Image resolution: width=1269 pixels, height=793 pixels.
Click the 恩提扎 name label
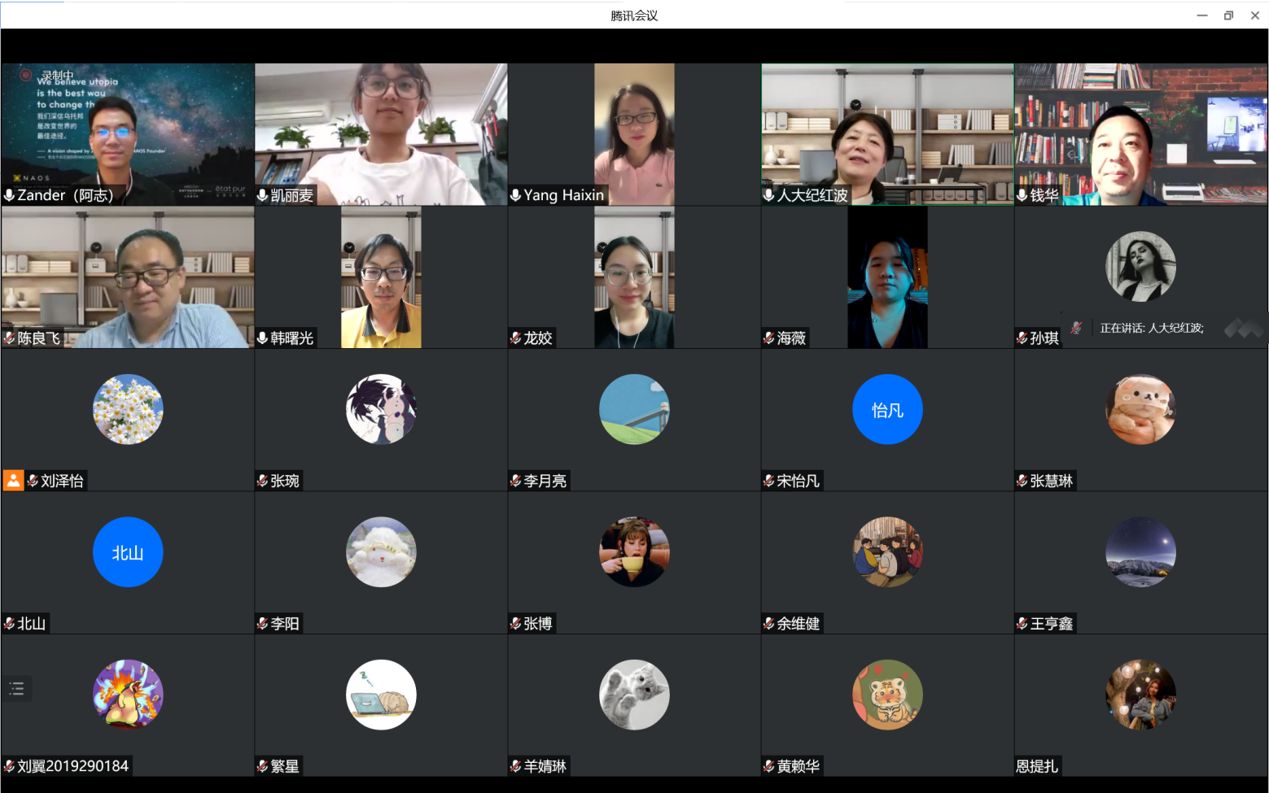tap(1037, 766)
